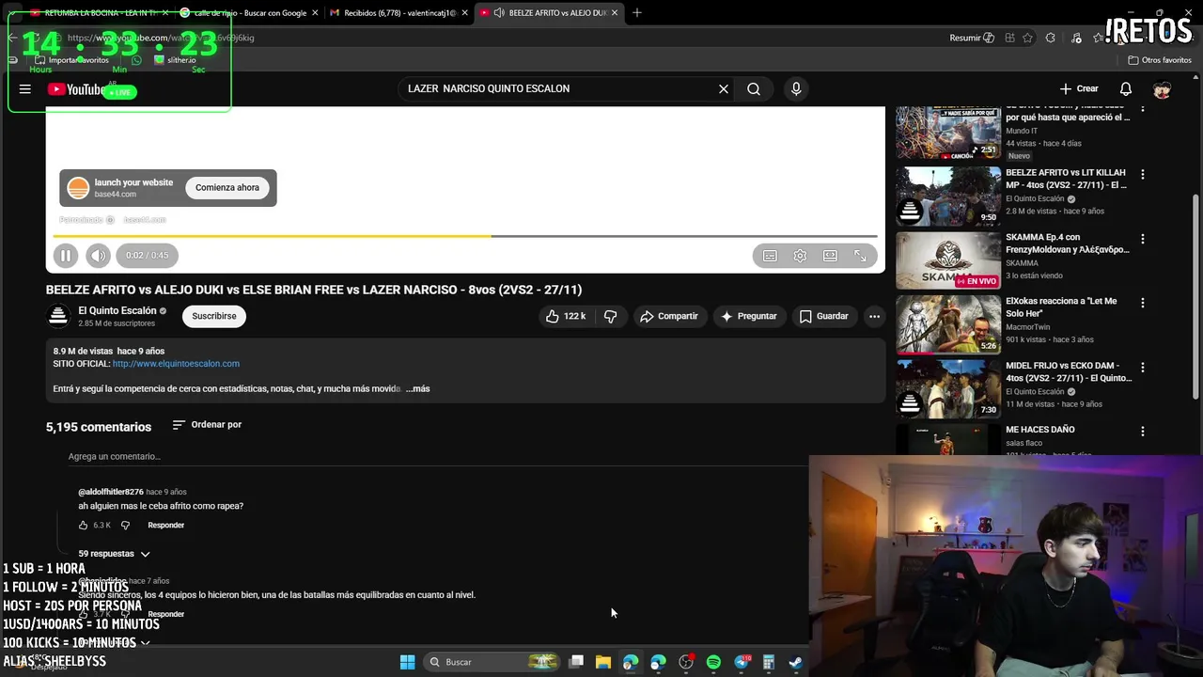The height and width of the screenshot is (677, 1203).
Task: Share the video via Compartir
Action: [x=668, y=316]
